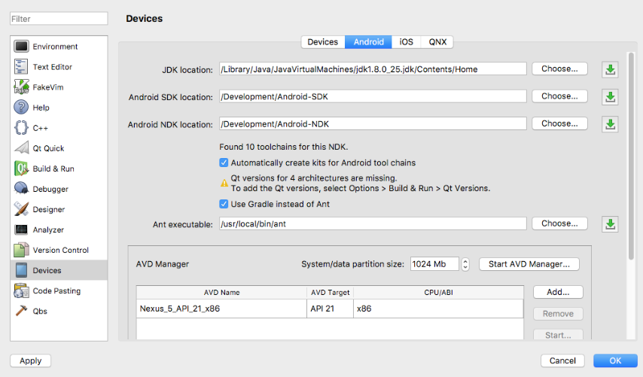Open the FakeVim settings icon
643x377 pixels.
21,87
